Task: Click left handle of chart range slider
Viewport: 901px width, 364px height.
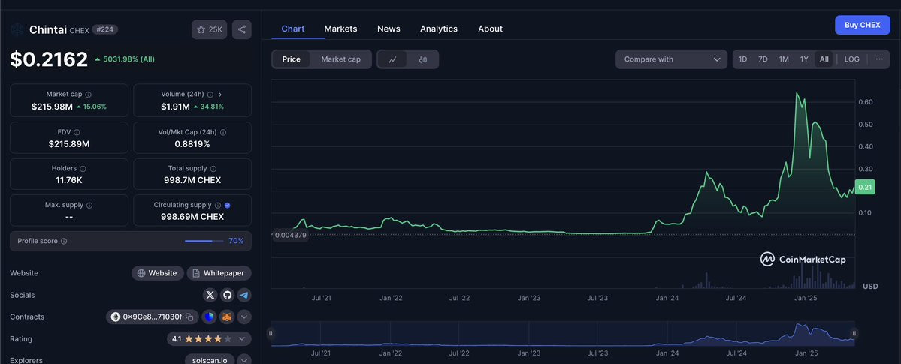Action: pyautogui.click(x=271, y=333)
